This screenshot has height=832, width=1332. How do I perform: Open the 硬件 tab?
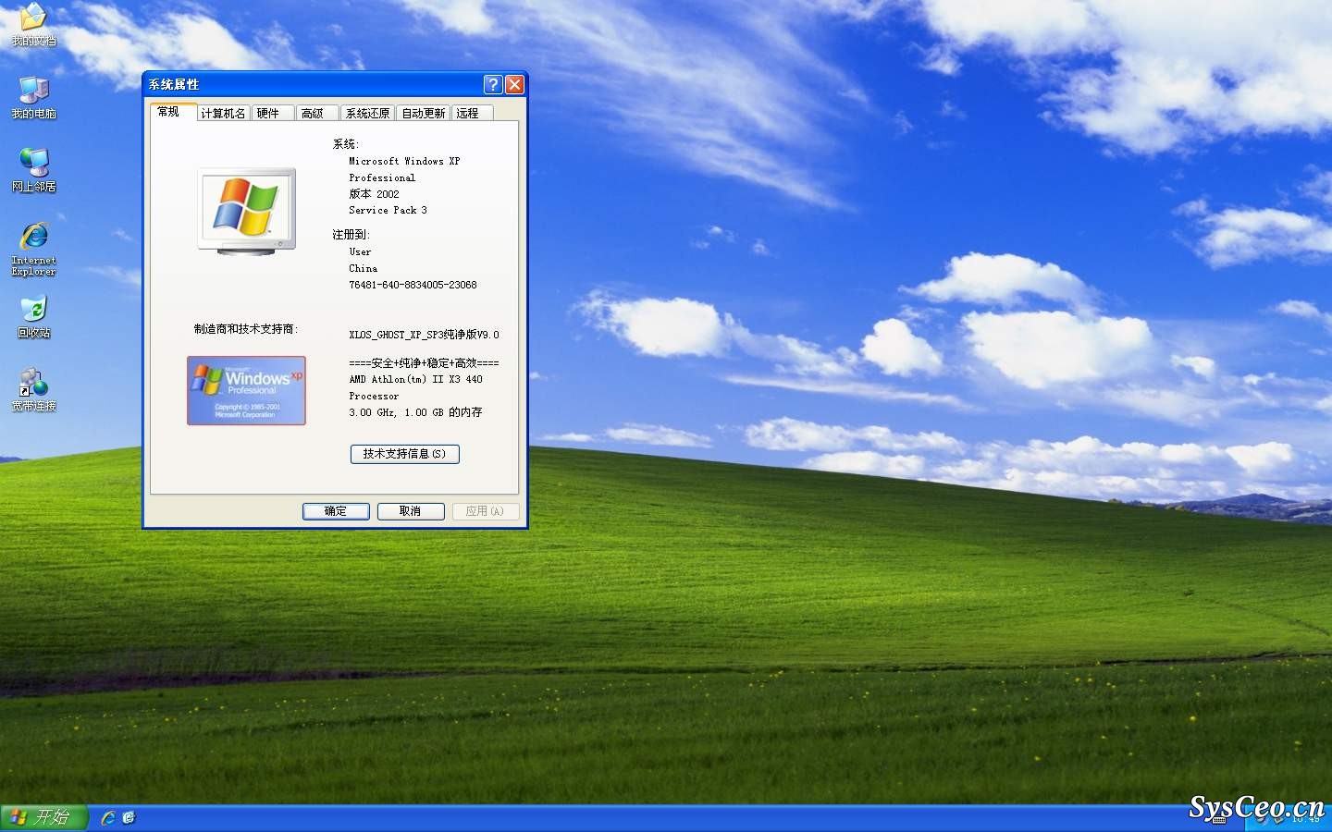pyautogui.click(x=273, y=113)
